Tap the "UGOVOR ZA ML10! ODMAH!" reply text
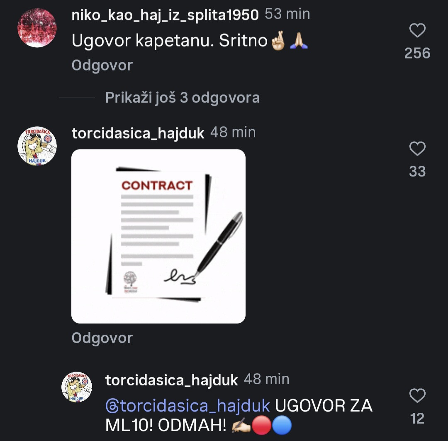 click(239, 415)
